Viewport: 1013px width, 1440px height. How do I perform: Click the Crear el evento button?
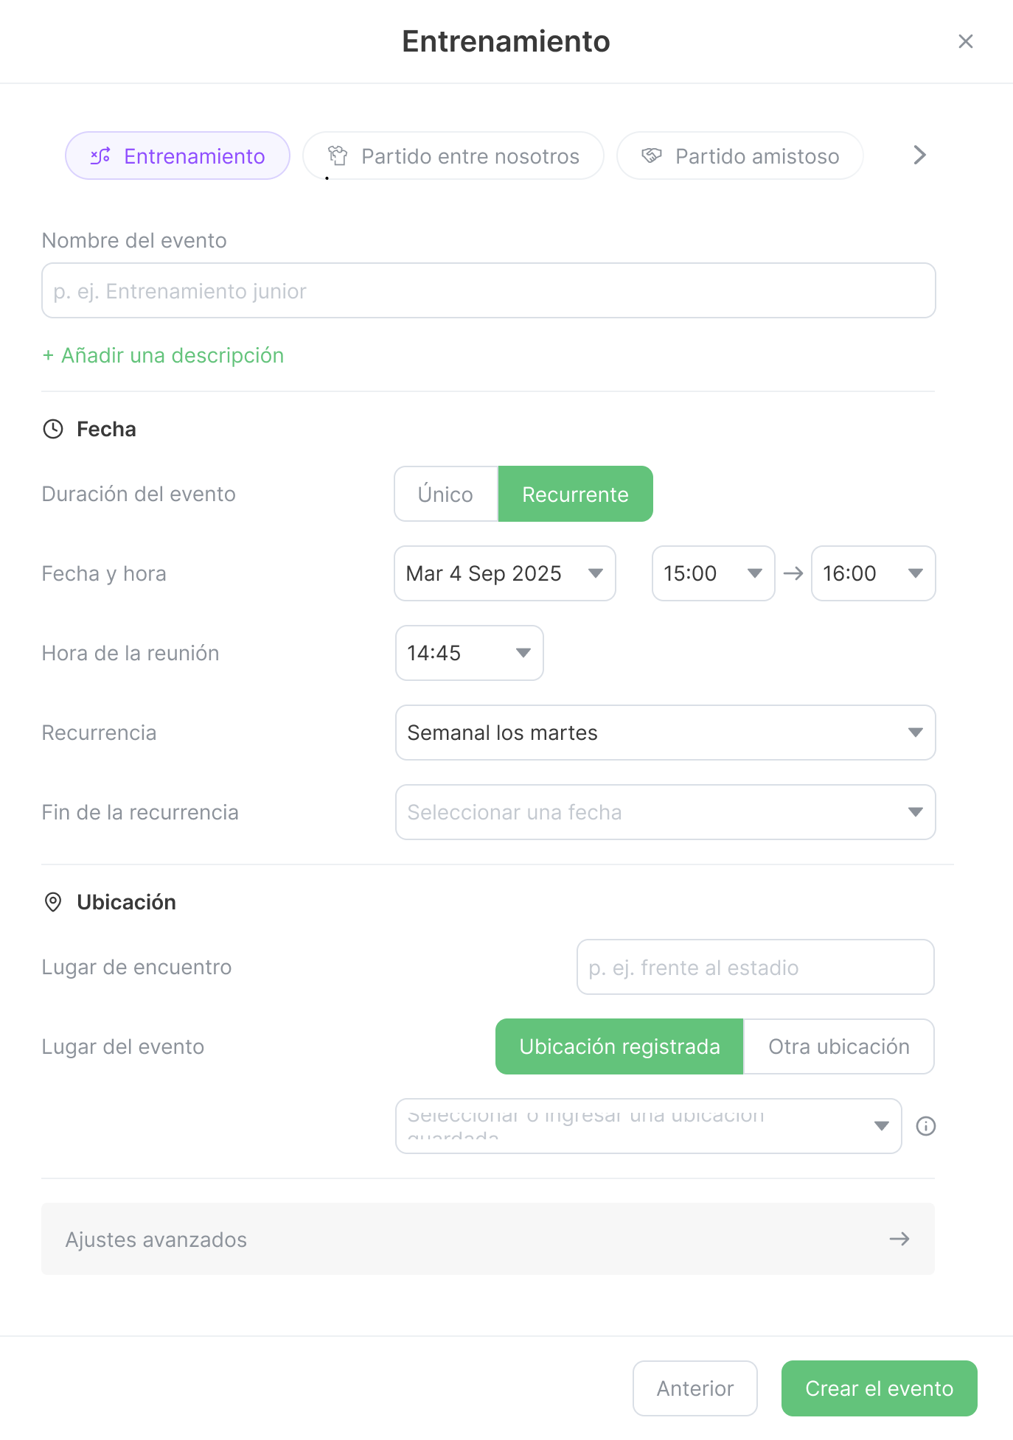tap(879, 1388)
